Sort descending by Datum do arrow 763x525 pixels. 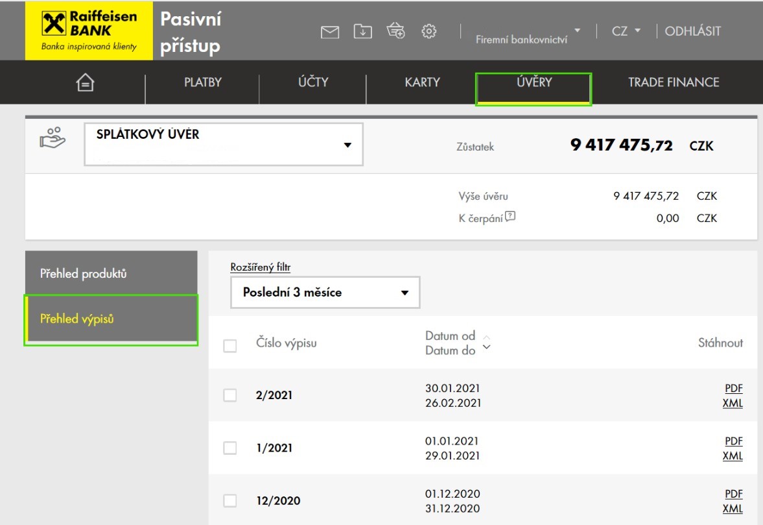pyautogui.click(x=487, y=347)
